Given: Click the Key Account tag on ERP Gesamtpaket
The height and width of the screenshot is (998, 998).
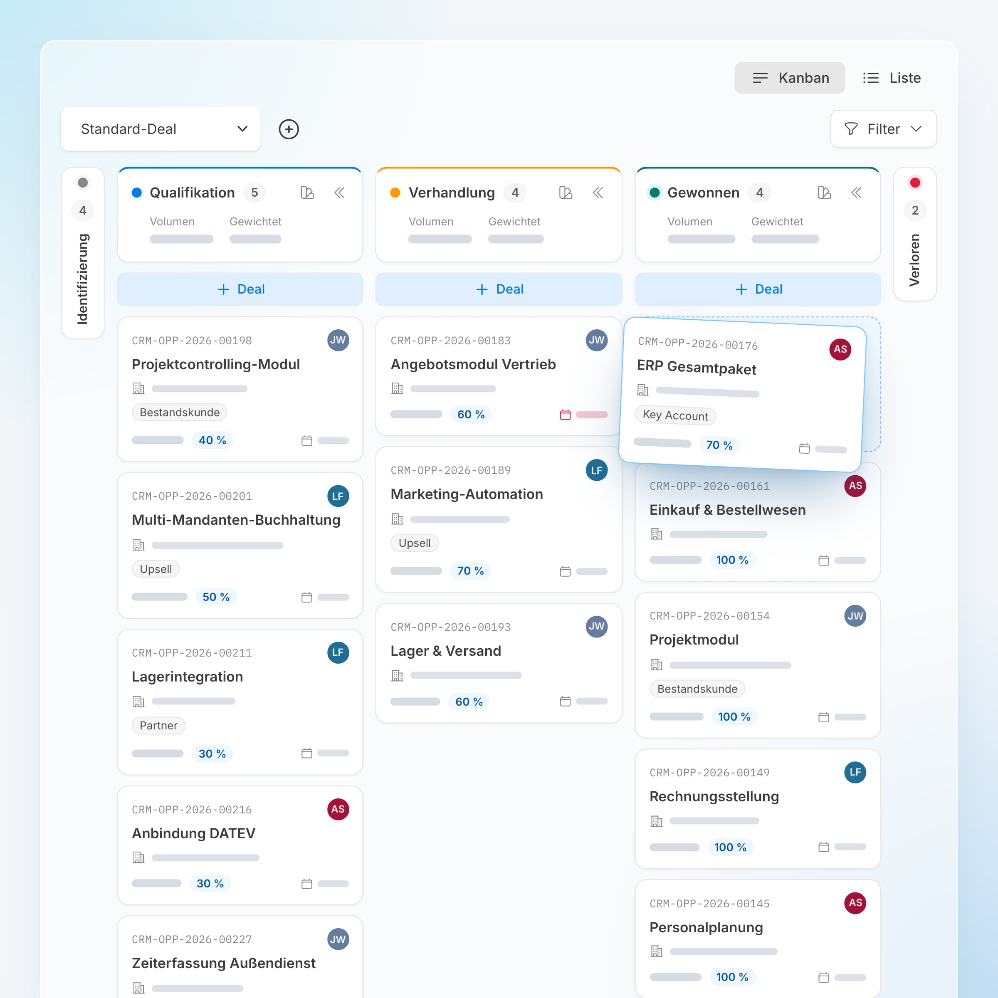Looking at the screenshot, I should 676,415.
